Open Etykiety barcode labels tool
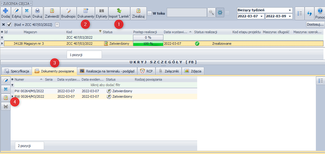The image size is (325, 154). 101,11
